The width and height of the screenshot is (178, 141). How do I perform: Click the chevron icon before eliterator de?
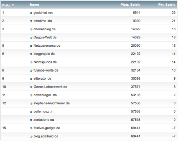[31, 79]
